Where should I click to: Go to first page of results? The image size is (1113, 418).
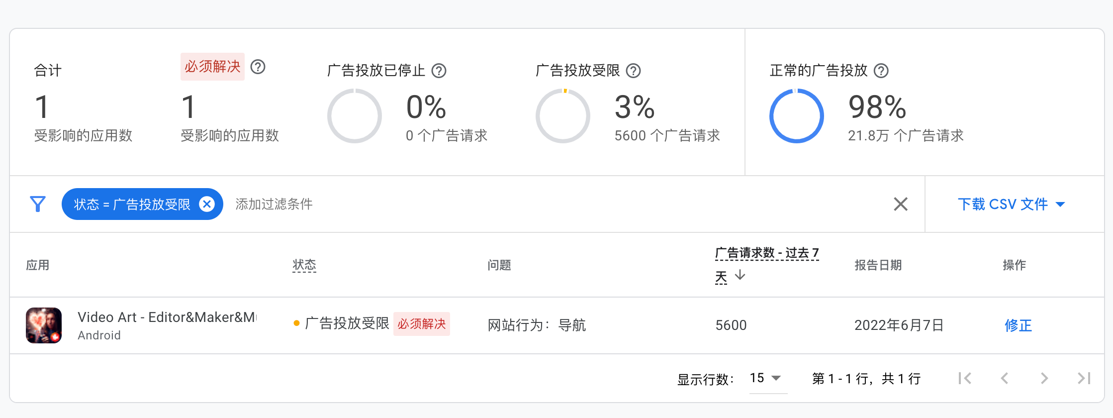(x=965, y=378)
